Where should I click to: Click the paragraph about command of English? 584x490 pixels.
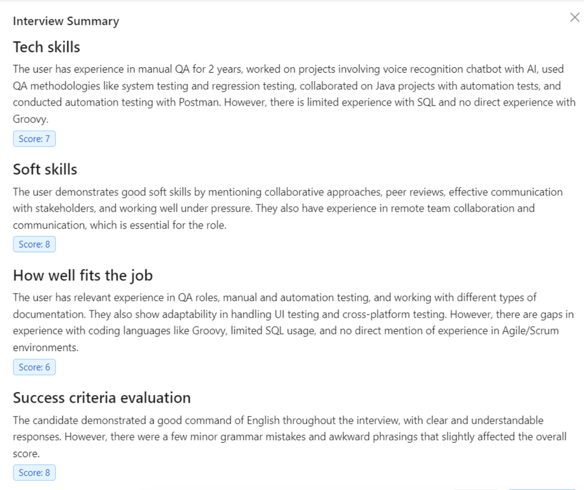click(x=290, y=437)
